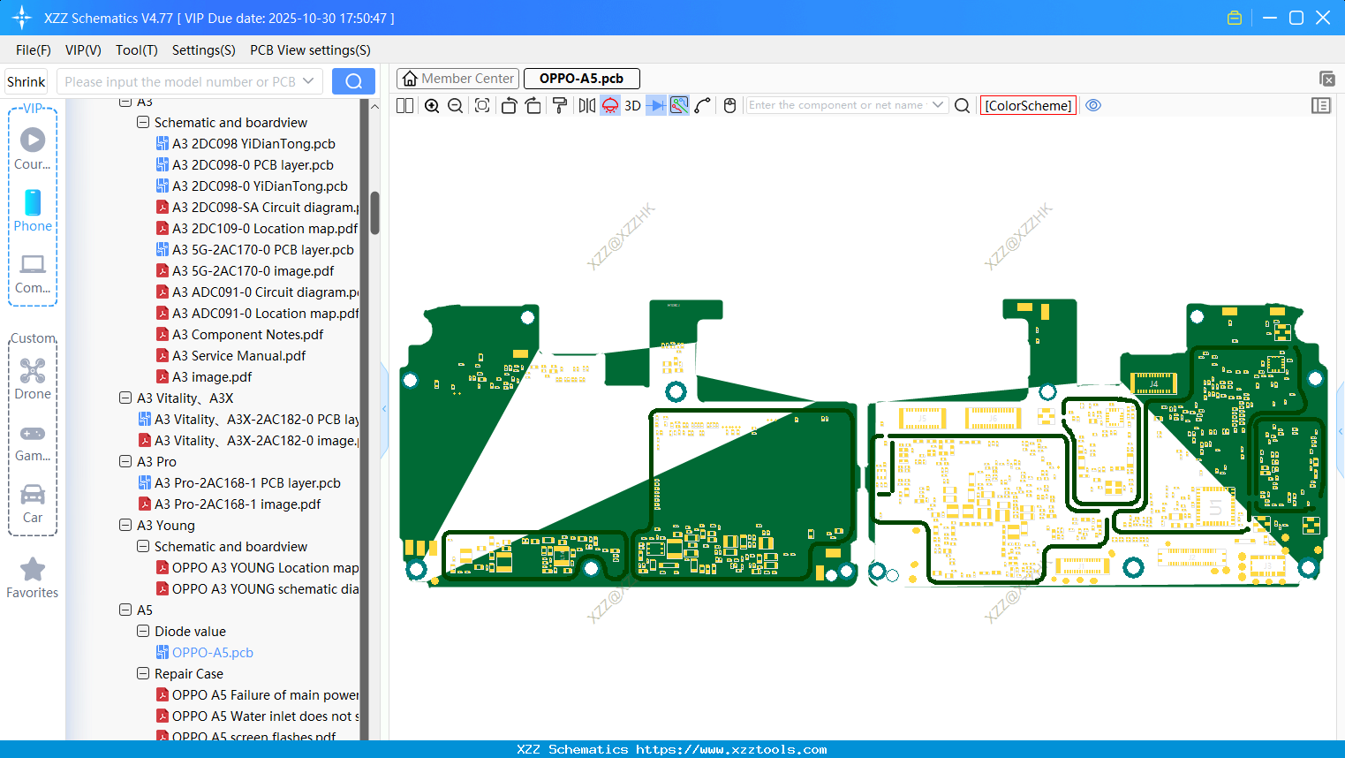Screen dimensions: 1345x758
Task: Toggle the diode value display icon
Action: pyautogui.click(x=656, y=106)
